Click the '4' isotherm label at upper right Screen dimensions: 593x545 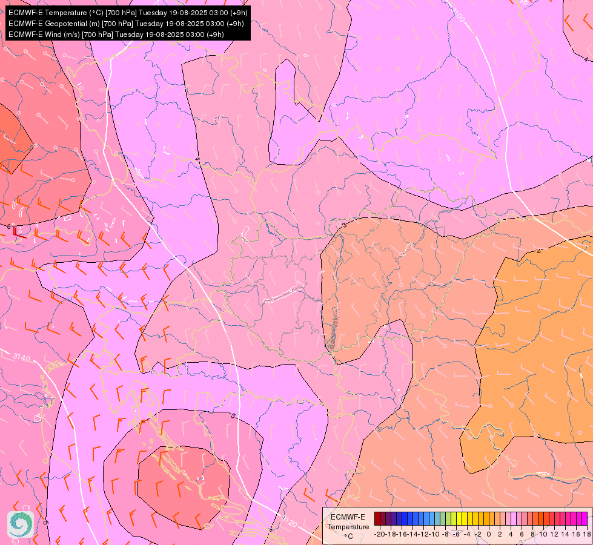(586, 59)
